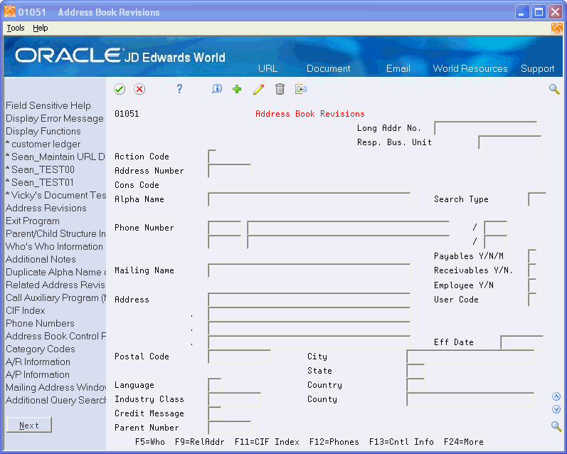This screenshot has width=567, height=454.
Task: Select the Document header tab
Action: point(329,68)
